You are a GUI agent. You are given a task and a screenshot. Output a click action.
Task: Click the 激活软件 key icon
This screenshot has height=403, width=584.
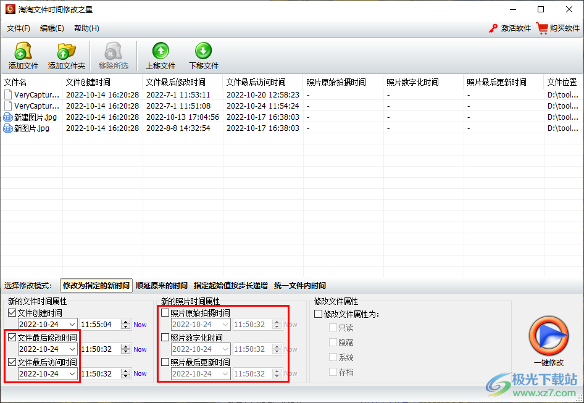[493, 28]
